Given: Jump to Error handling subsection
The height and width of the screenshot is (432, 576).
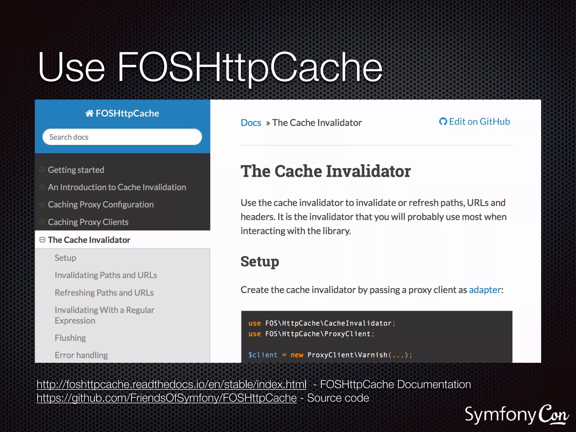Looking at the screenshot, I should click(x=81, y=355).
